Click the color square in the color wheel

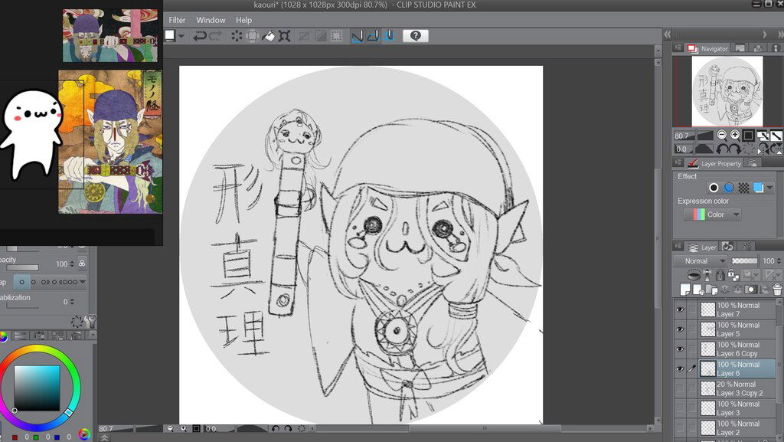[x=36, y=388]
